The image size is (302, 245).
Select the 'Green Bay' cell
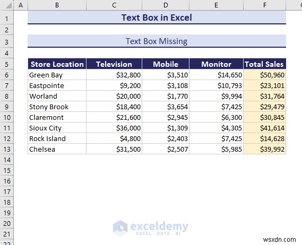(57, 75)
